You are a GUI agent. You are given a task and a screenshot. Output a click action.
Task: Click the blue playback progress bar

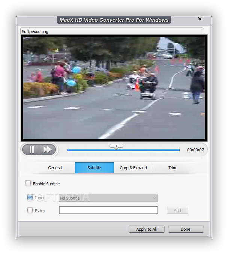pyautogui.click(x=123, y=150)
